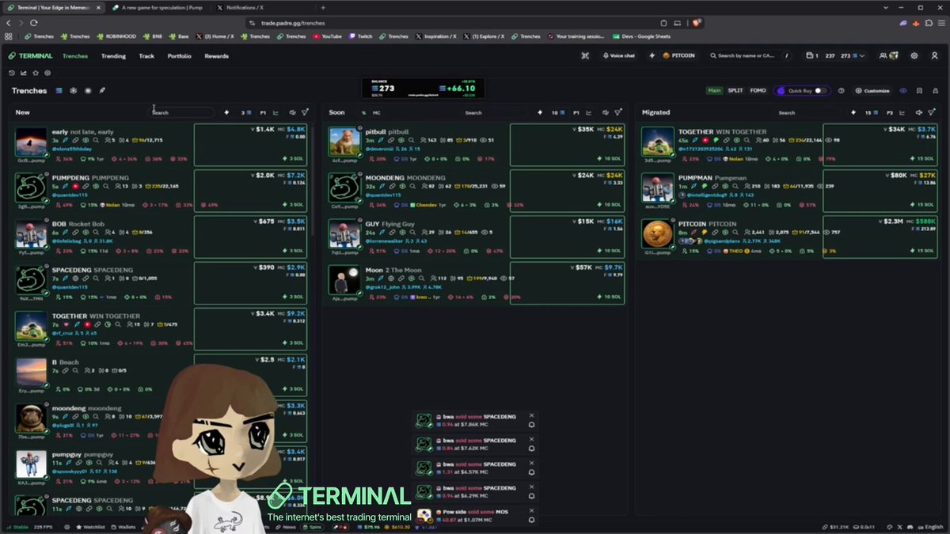Toggle sound icon in New column header
This screenshot has width=950, height=534.
[292, 112]
